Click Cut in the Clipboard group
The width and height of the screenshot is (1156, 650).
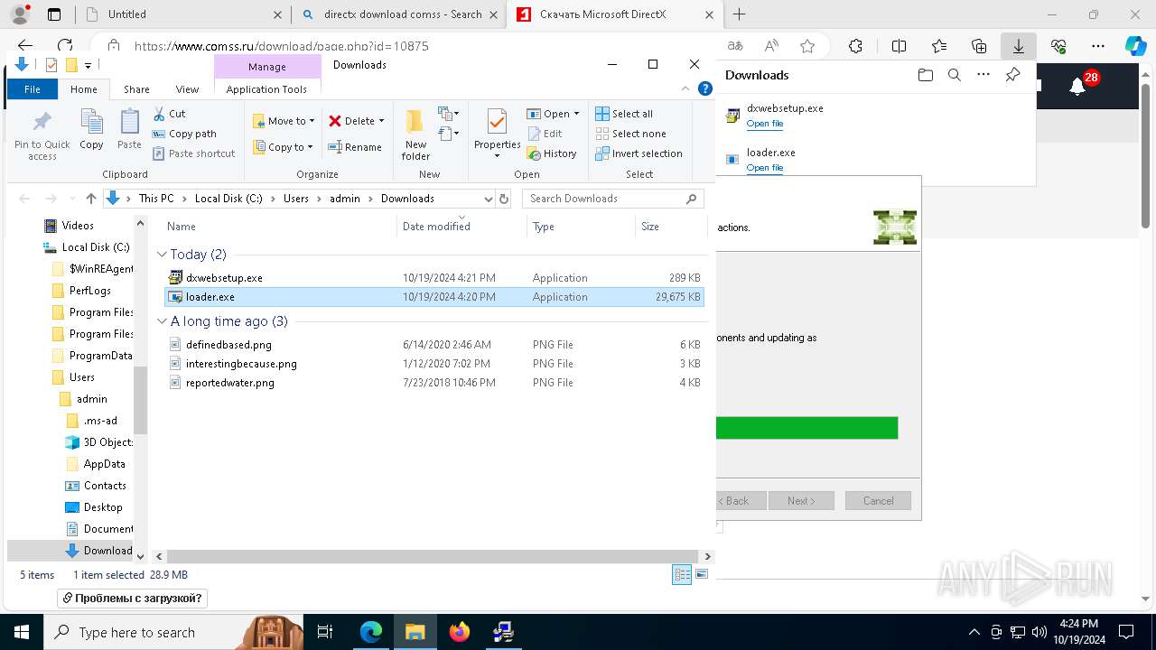(x=169, y=114)
